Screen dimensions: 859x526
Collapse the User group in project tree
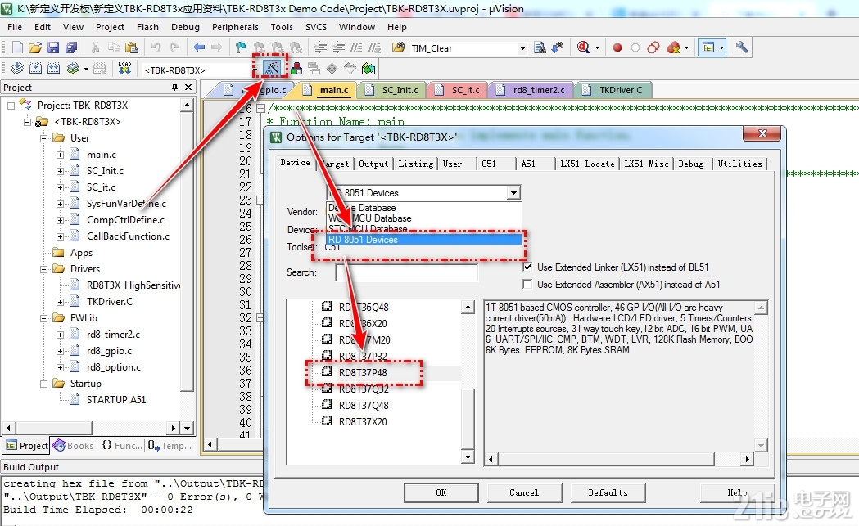[x=44, y=138]
